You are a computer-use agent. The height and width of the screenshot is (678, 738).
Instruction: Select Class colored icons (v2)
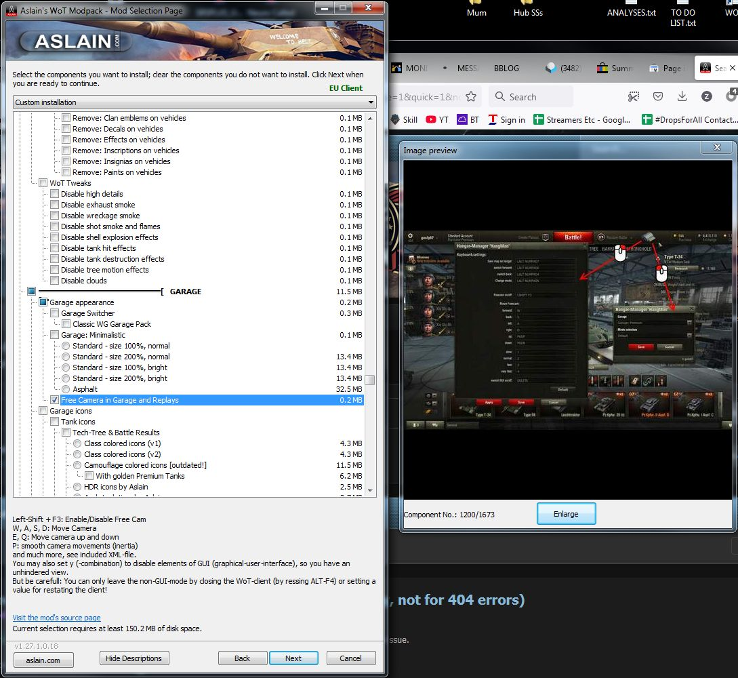pyautogui.click(x=78, y=454)
